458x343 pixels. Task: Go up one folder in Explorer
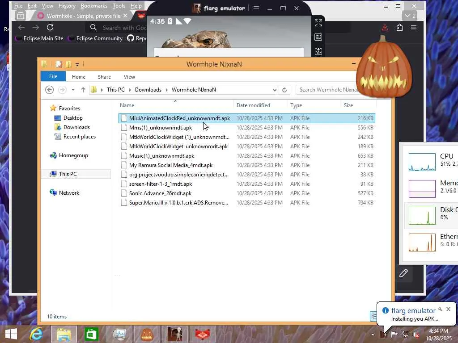point(83,90)
